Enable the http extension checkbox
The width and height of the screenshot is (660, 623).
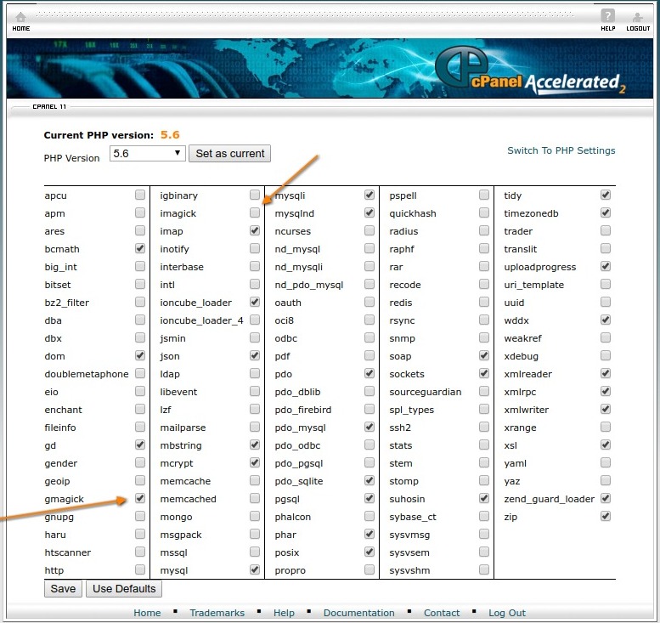[140, 569]
